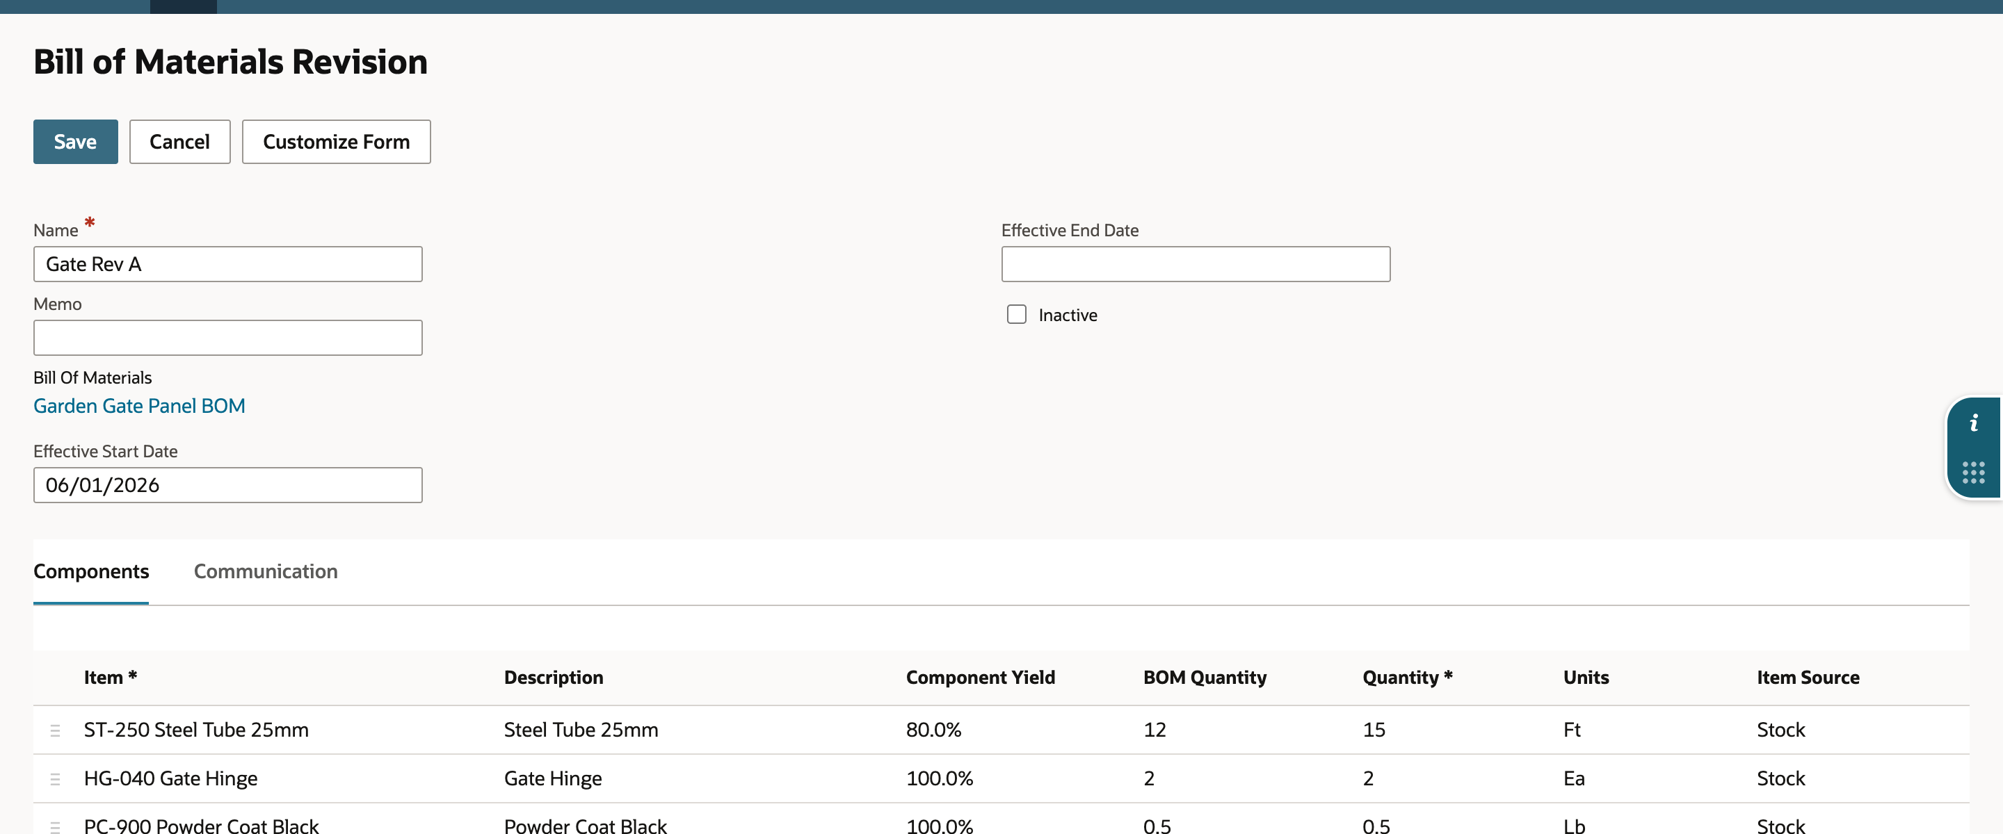2003x834 pixels.
Task: Grab the drag handle for ST-250 Steel Tube row
Action: 55,730
